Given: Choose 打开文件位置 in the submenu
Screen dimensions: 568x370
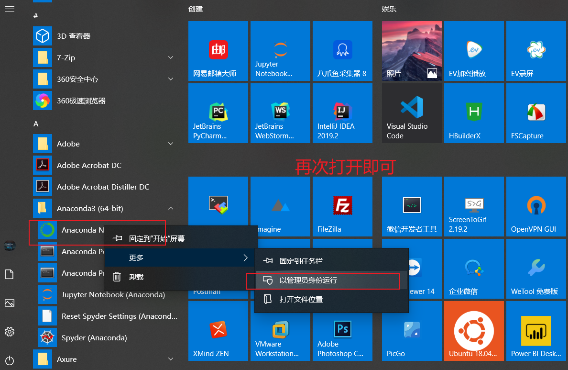Looking at the screenshot, I should click(331, 299).
